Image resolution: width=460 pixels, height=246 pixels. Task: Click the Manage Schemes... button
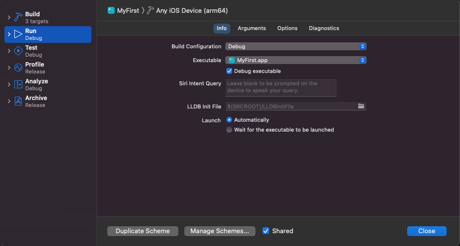coord(220,231)
